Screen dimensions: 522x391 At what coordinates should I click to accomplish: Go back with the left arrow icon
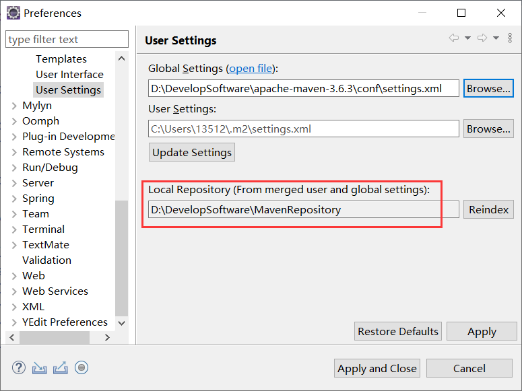pyautogui.click(x=453, y=38)
